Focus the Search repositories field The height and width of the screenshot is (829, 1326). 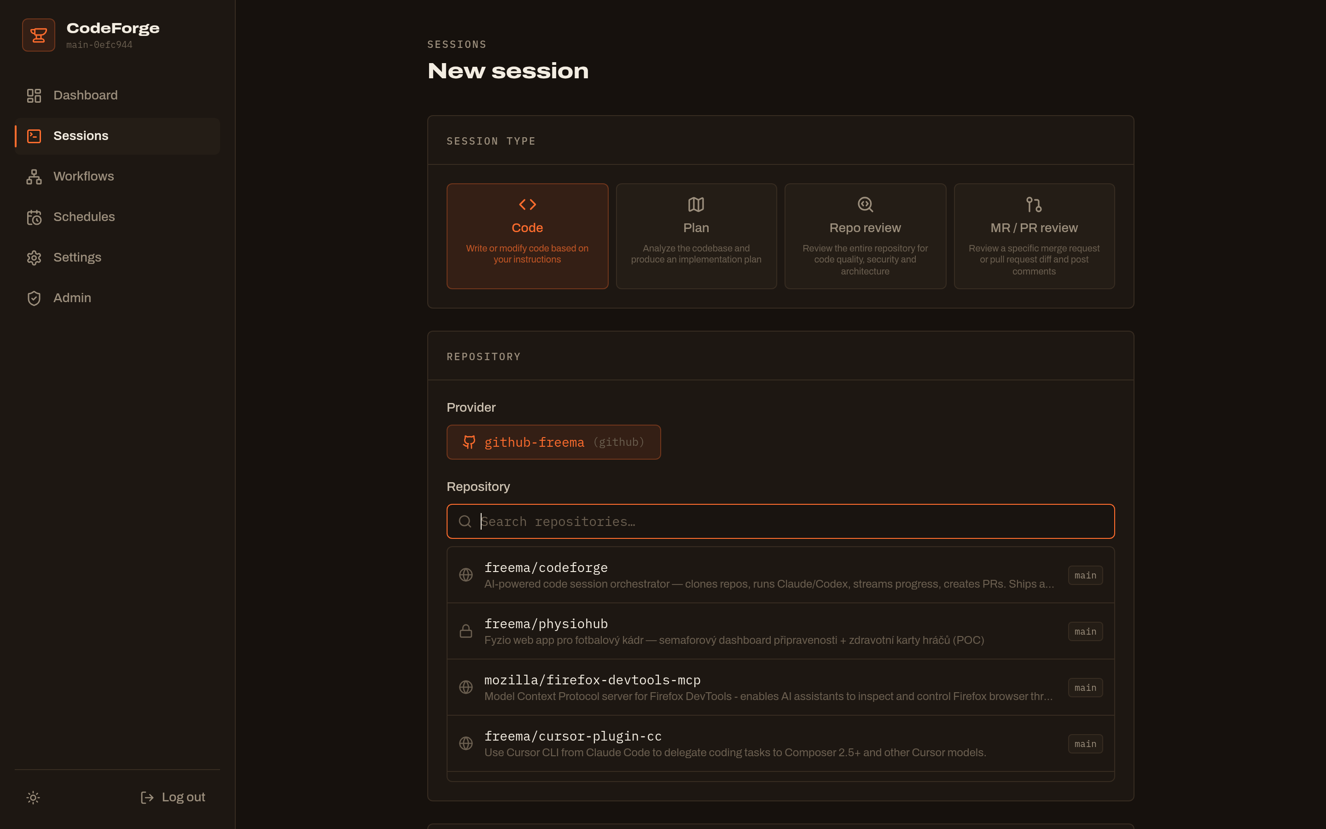pos(780,521)
